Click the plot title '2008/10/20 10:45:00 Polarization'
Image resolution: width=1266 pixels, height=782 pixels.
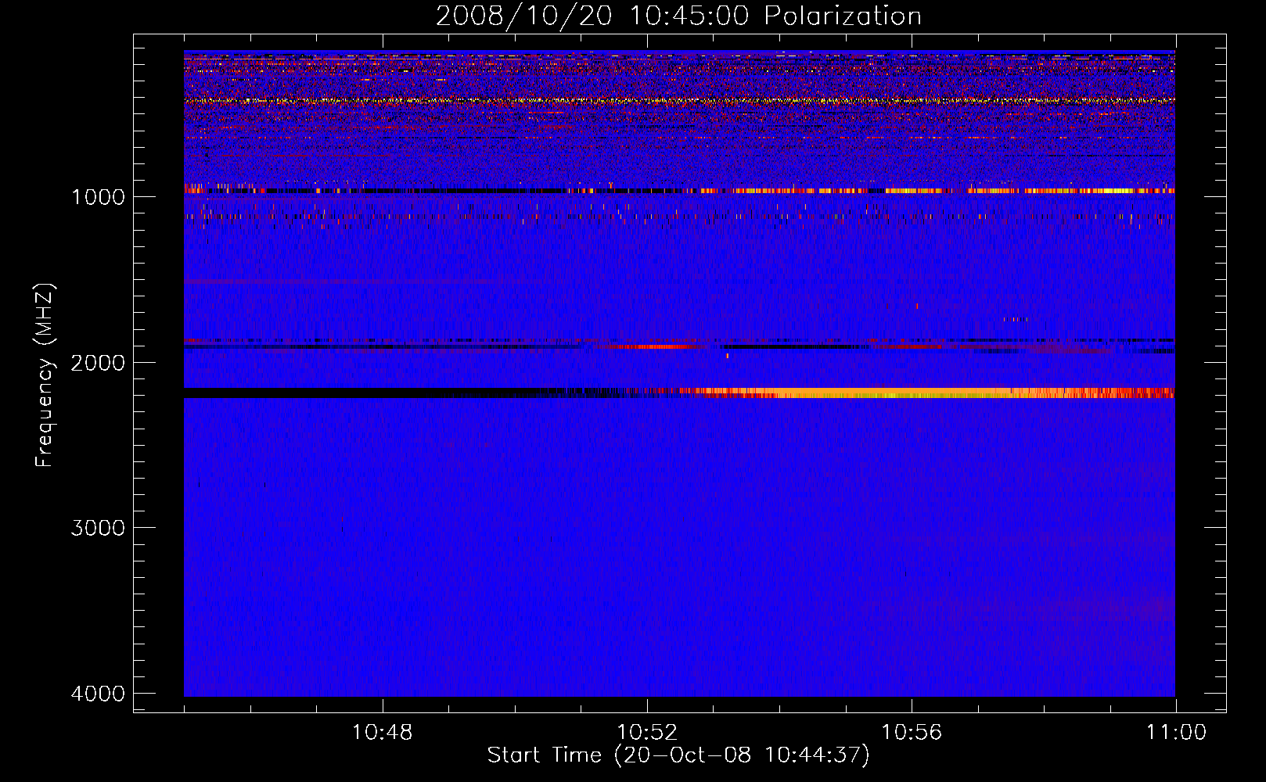678,16
